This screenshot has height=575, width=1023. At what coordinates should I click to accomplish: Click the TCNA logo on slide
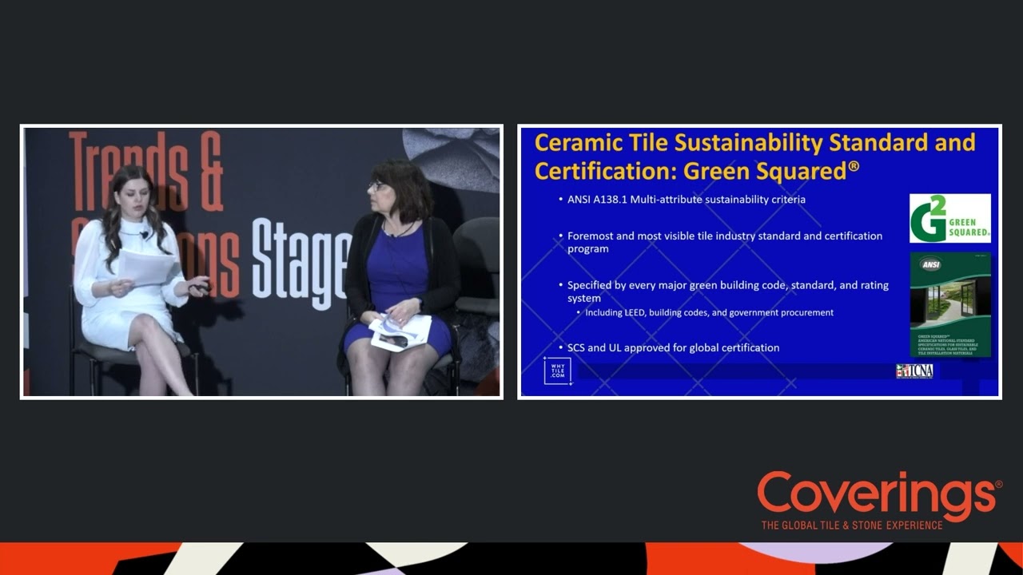[914, 371]
